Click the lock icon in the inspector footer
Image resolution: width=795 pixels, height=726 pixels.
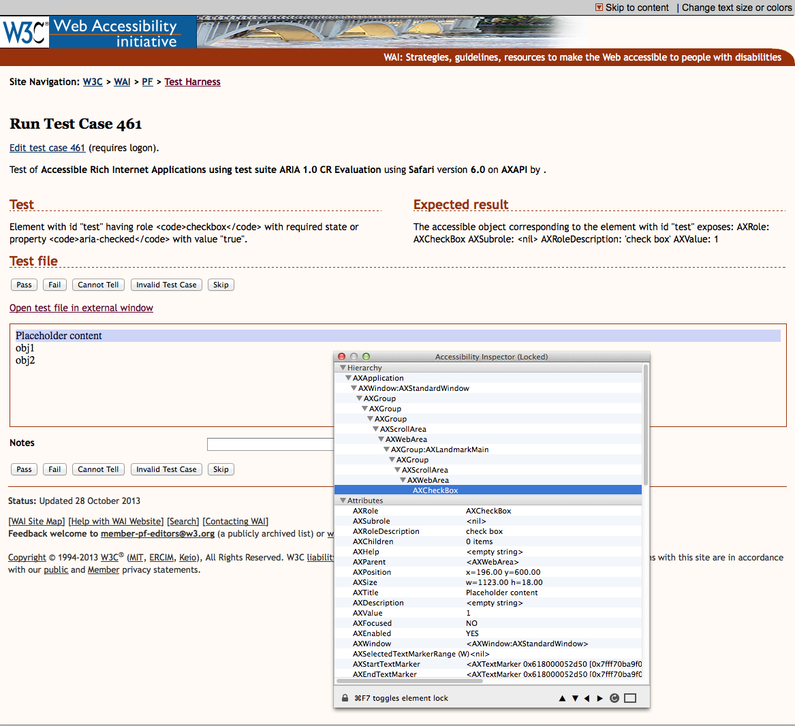345,698
